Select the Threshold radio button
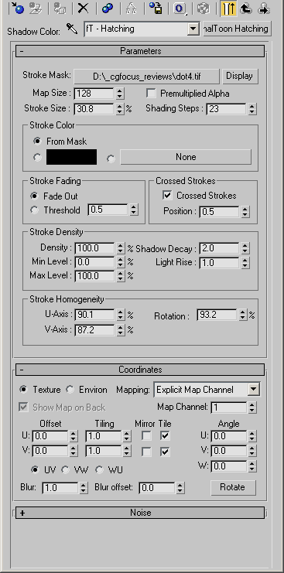Screen dimensions: 284x573 point(34,210)
